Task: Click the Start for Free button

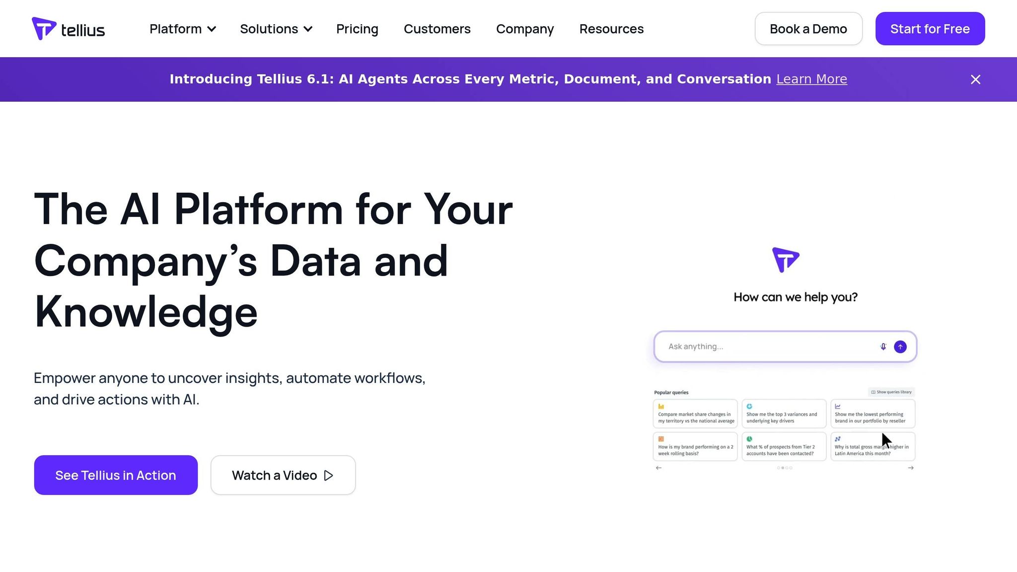Action: click(x=930, y=29)
